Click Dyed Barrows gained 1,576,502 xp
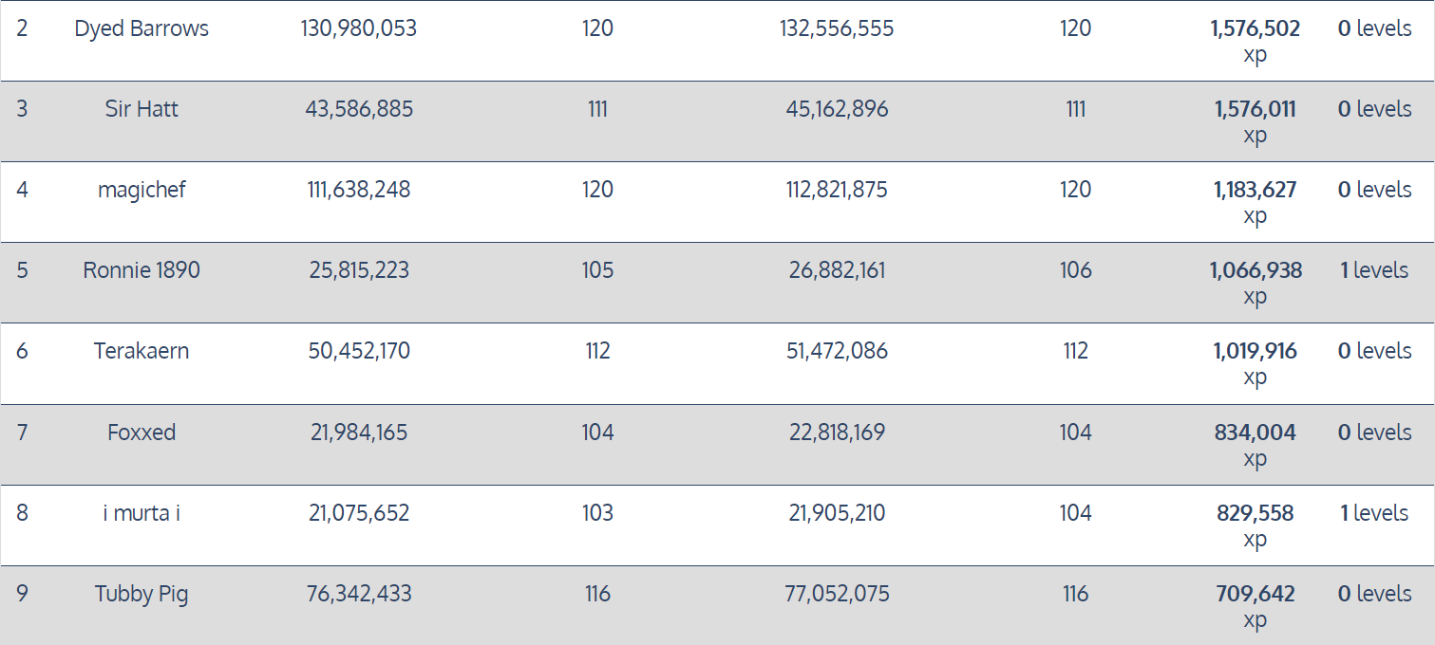 coord(1255,41)
